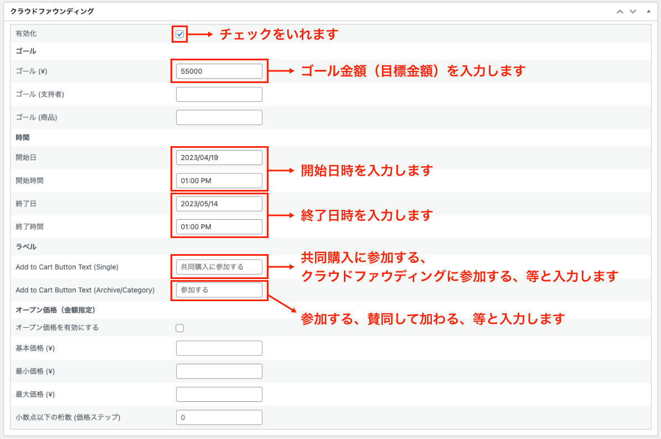Focus the ゴール (支持者) input field
661x439 pixels.
[219, 95]
